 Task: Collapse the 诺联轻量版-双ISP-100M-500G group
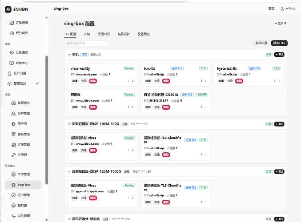coord(69,124)
